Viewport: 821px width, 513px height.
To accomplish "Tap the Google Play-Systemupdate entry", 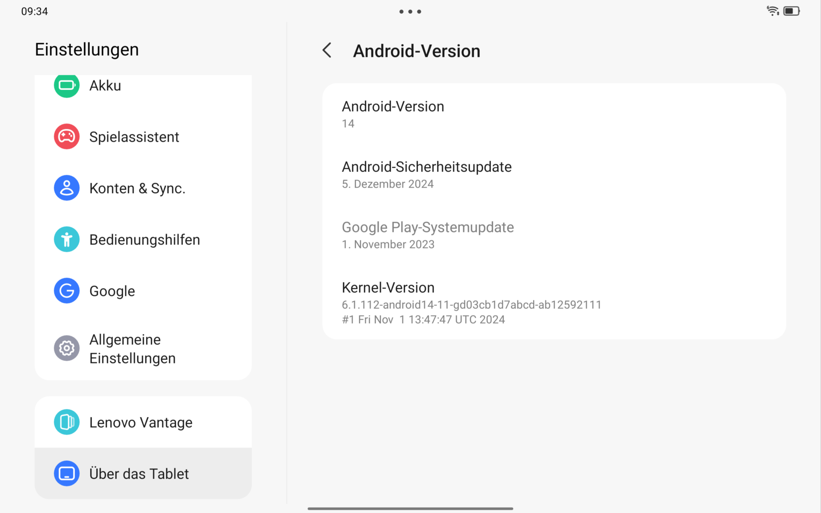I will point(428,235).
